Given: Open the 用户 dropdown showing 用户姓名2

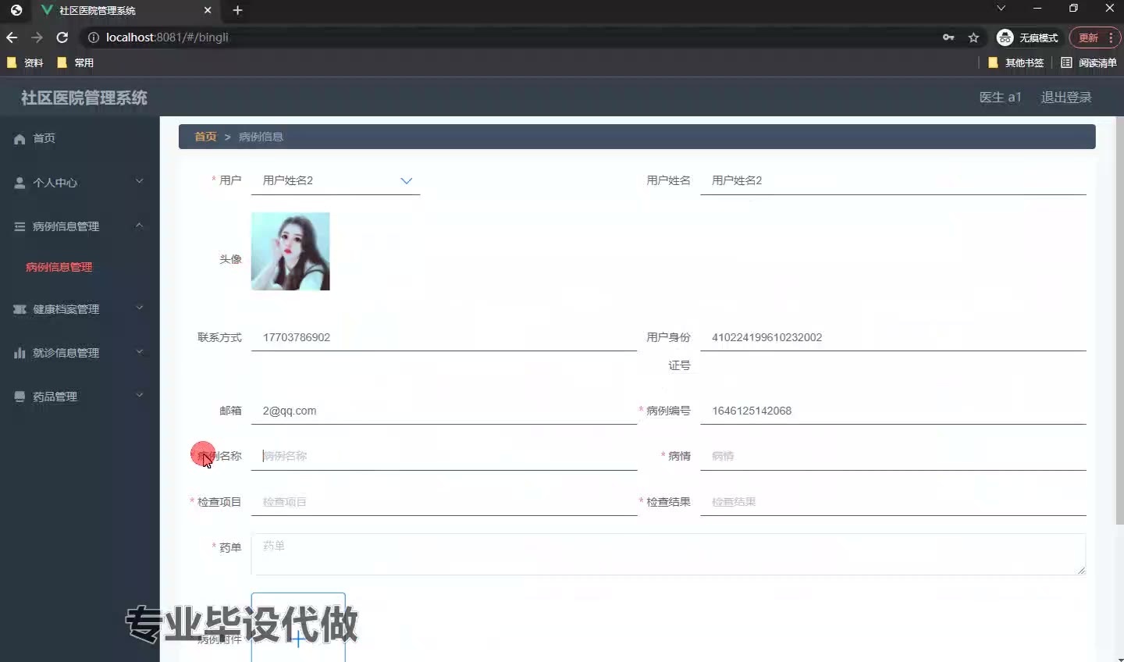Looking at the screenshot, I should coord(336,180).
